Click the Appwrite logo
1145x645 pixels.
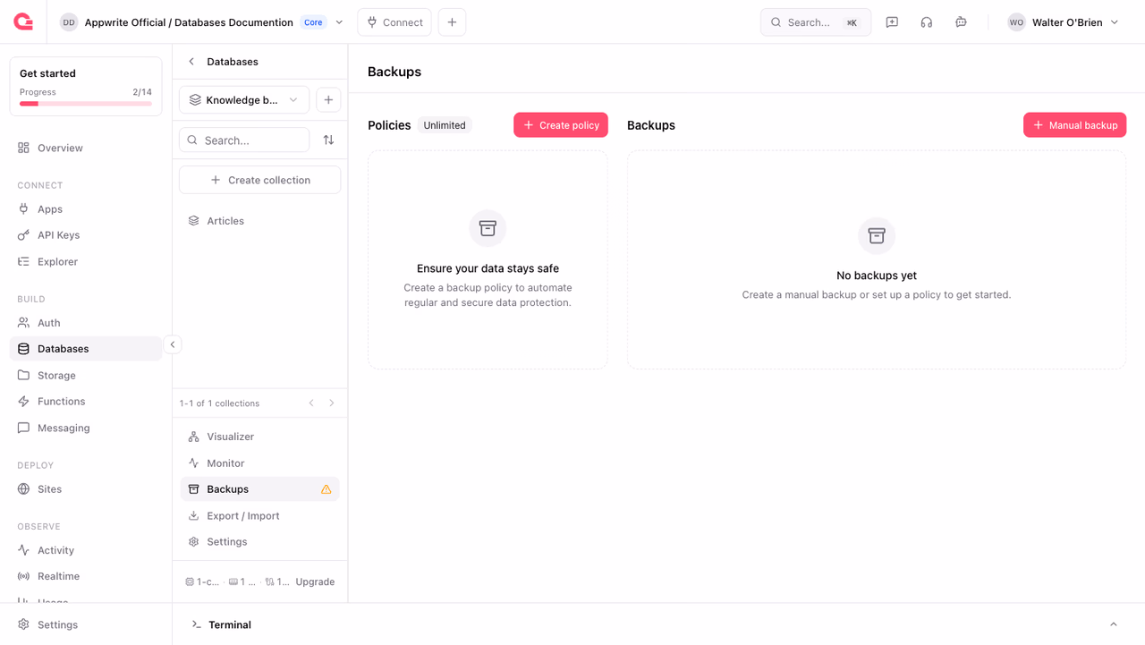click(x=23, y=22)
